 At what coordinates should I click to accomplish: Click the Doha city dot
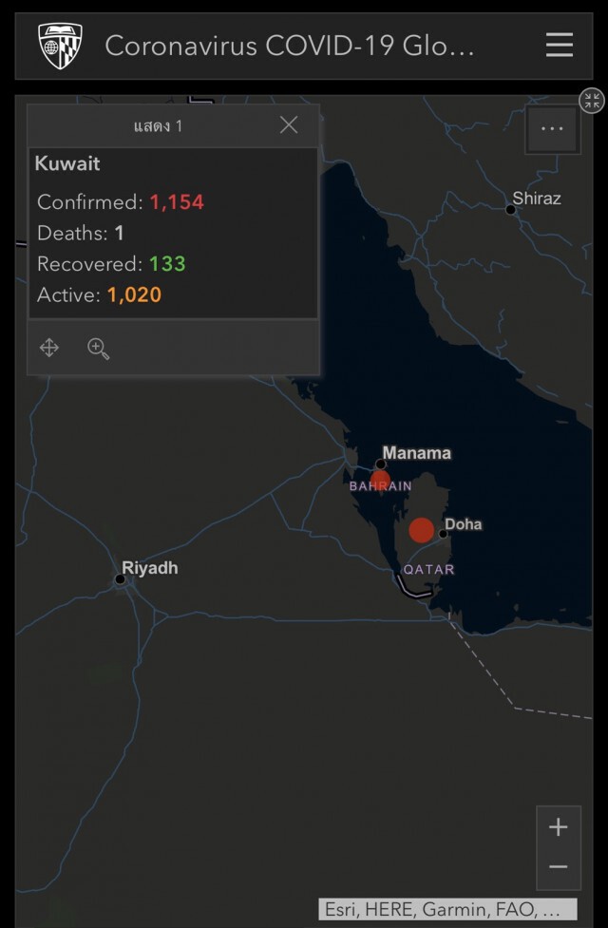click(443, 534)
